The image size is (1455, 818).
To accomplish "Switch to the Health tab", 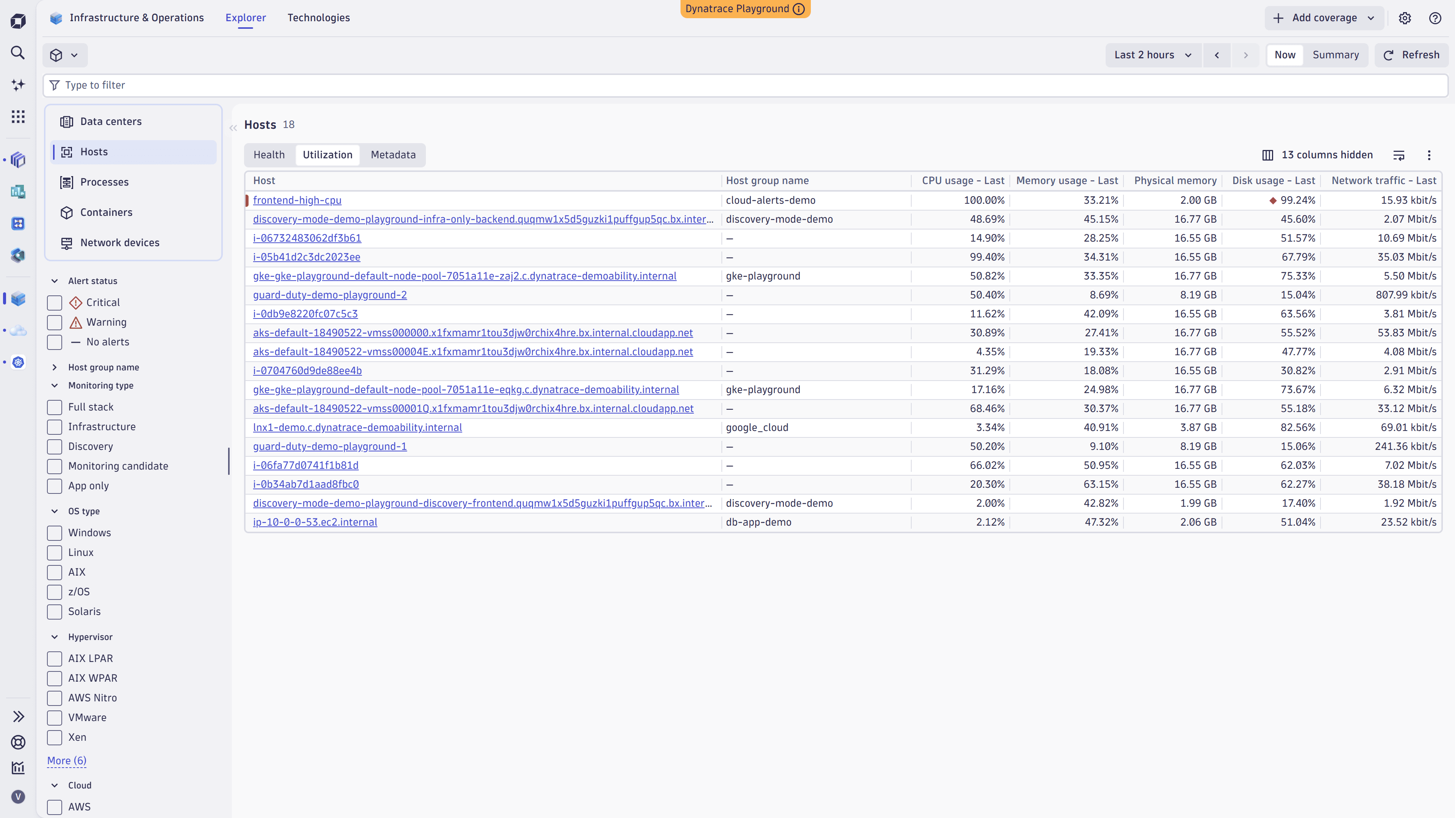I will pos(269,155).
